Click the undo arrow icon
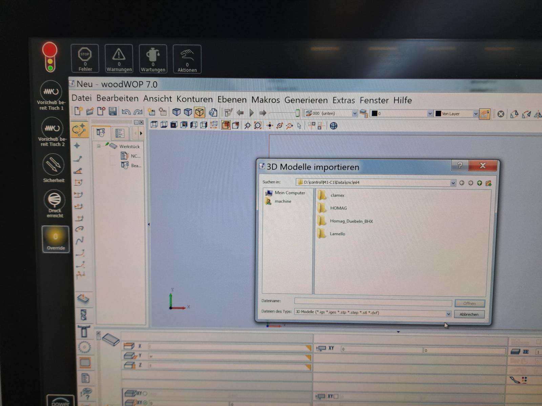This screenshot has height=406, width=542. tap(126, 112)
